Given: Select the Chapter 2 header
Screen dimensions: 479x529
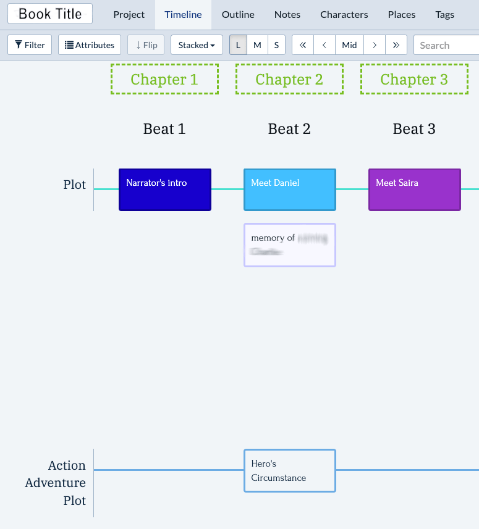Looking at the screenshot, I should 289,80.
